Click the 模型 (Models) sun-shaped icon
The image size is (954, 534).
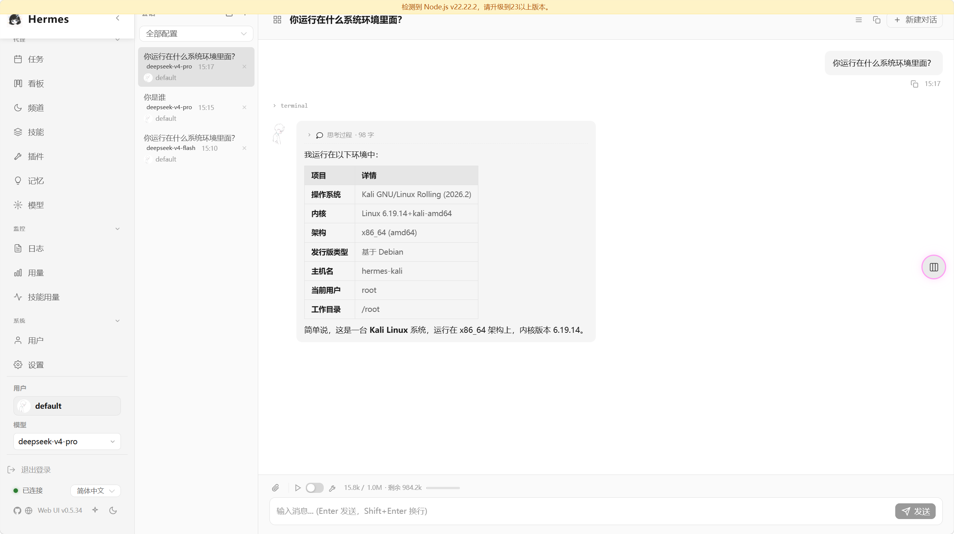[18, 205]
